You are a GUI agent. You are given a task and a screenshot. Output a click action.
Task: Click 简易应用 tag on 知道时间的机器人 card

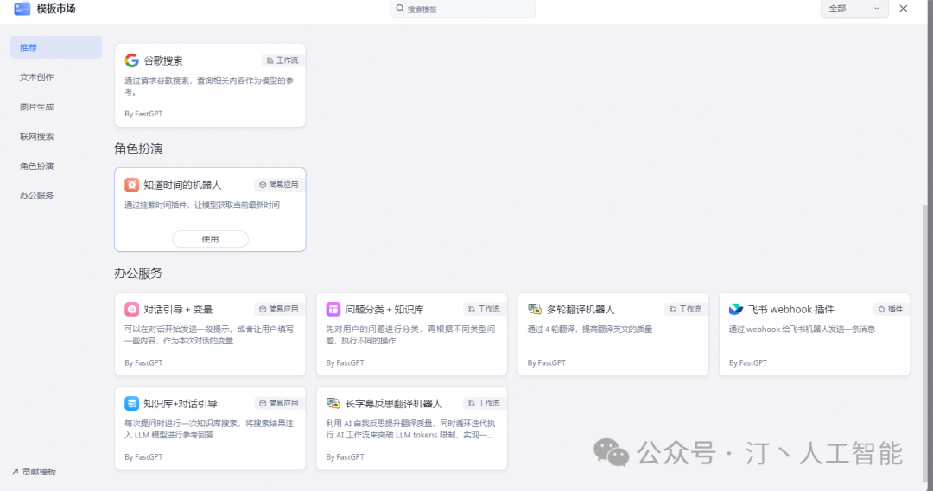(x=278, y=185)
